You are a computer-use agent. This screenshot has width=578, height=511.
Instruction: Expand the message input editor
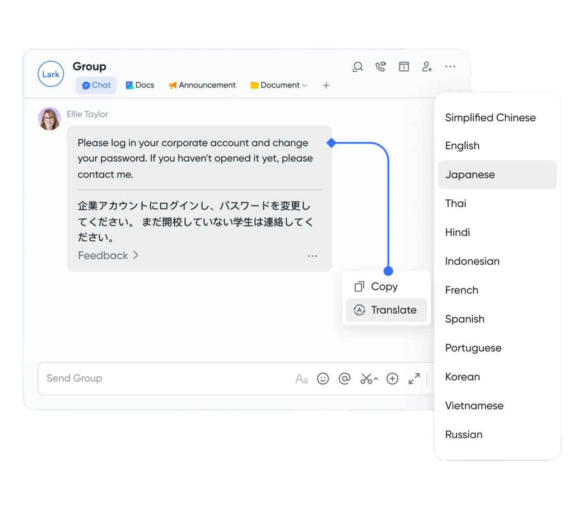pyautogui.click(x=414, y=379)
